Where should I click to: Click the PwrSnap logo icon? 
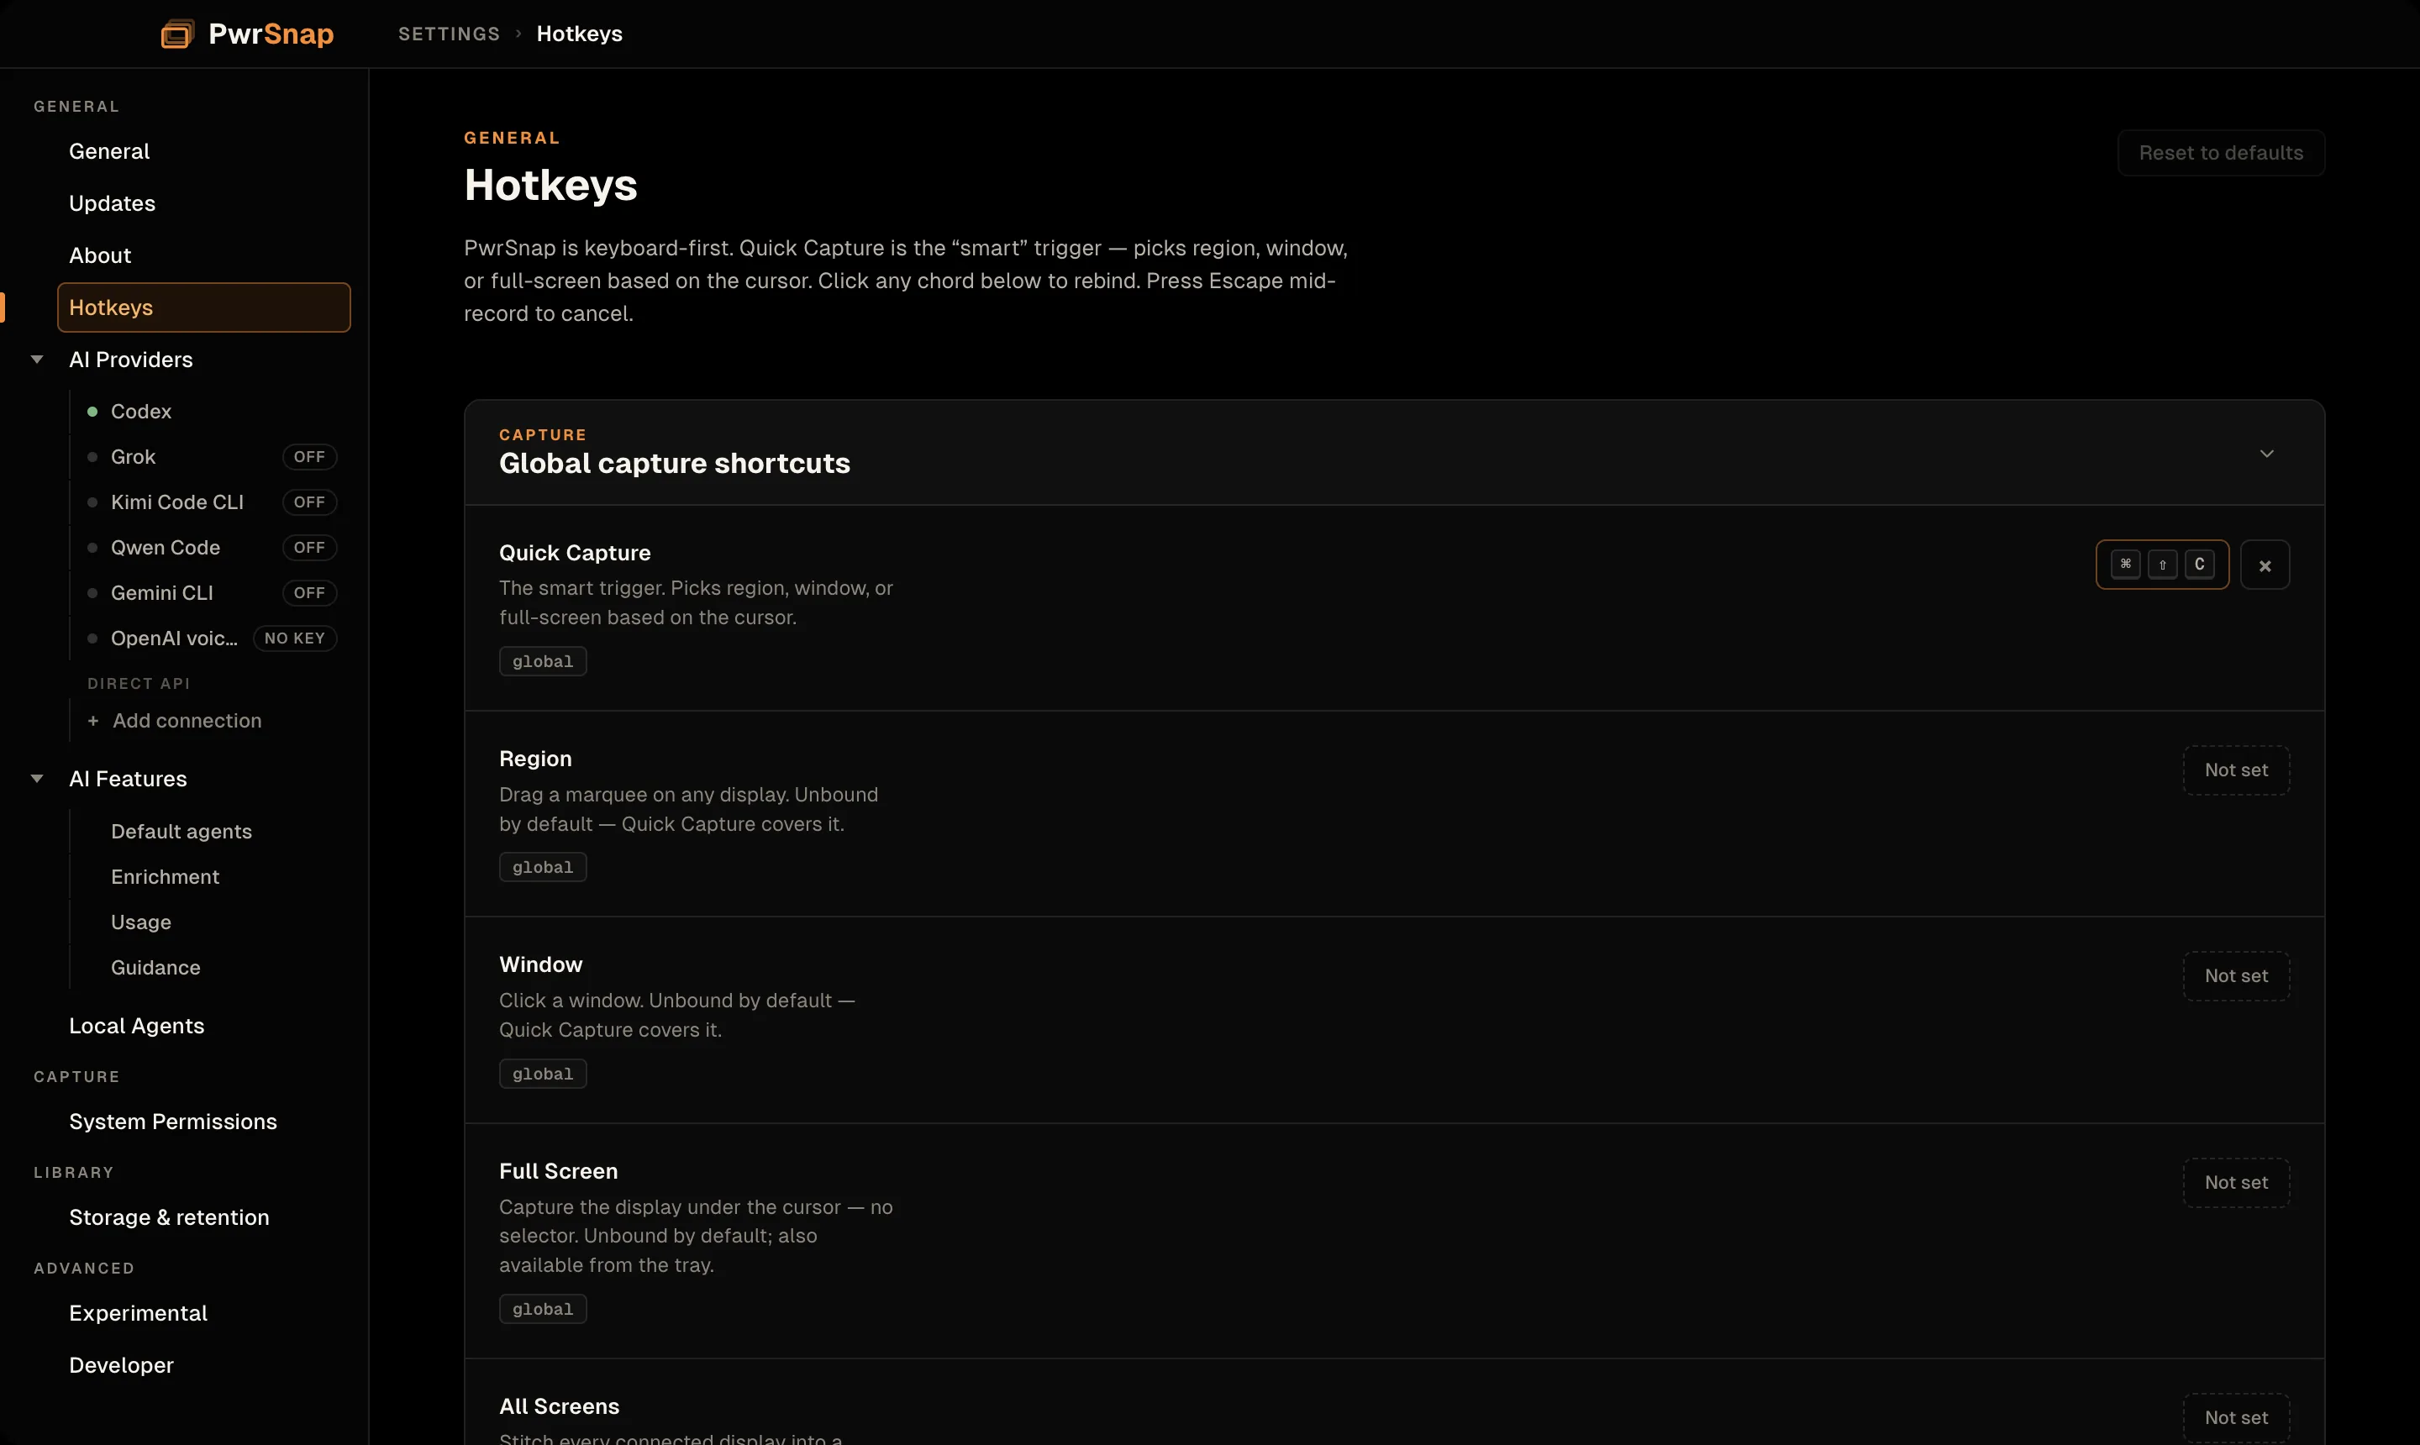coord(177,34)
